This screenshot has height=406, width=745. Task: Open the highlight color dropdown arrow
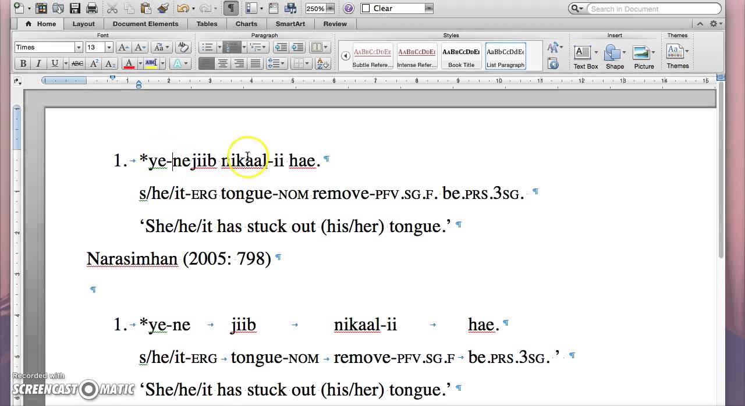pyautogui.click(x=162, y=63)
